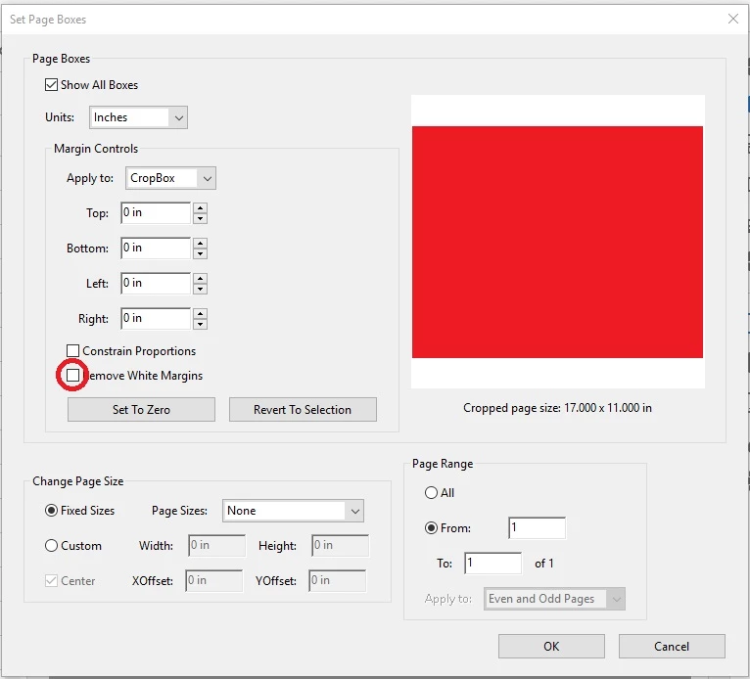Click the XOffset input field
Image resolution: width=750 pixels, height=679 pixels.
[214, 581]
